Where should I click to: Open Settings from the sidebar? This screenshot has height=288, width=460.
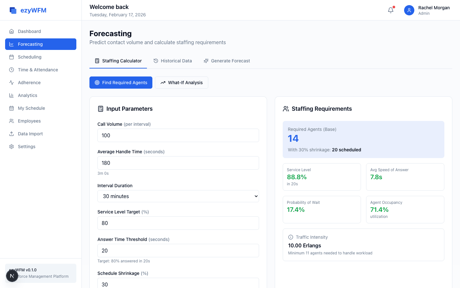tap(27, 147)
